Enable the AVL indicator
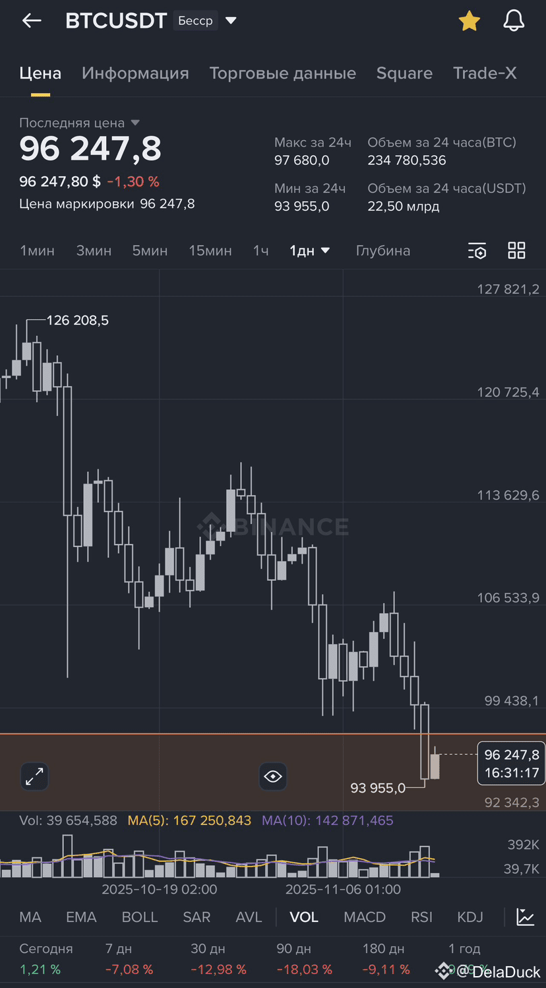Screen dimensions: 546x988 click(x=249, y=917)
